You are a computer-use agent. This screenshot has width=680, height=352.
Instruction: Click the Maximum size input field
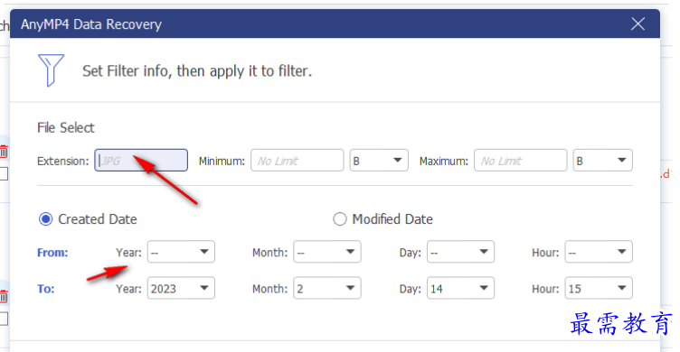(521, 161)
